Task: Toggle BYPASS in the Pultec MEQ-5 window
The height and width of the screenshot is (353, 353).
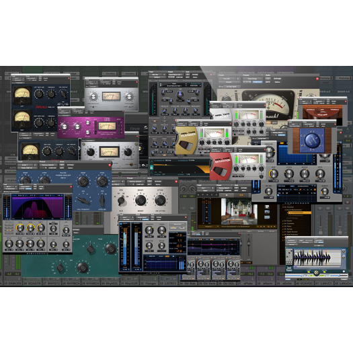Action: tap(158, 182)
